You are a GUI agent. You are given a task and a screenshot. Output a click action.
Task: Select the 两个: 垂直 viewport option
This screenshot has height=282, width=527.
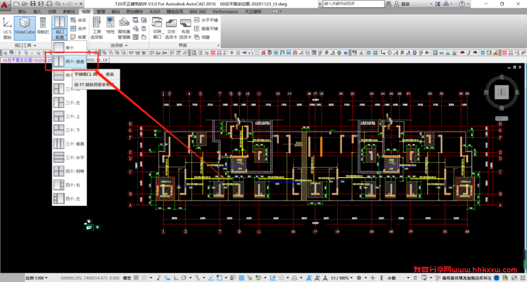pyautogui.click(x=69, y=61)
